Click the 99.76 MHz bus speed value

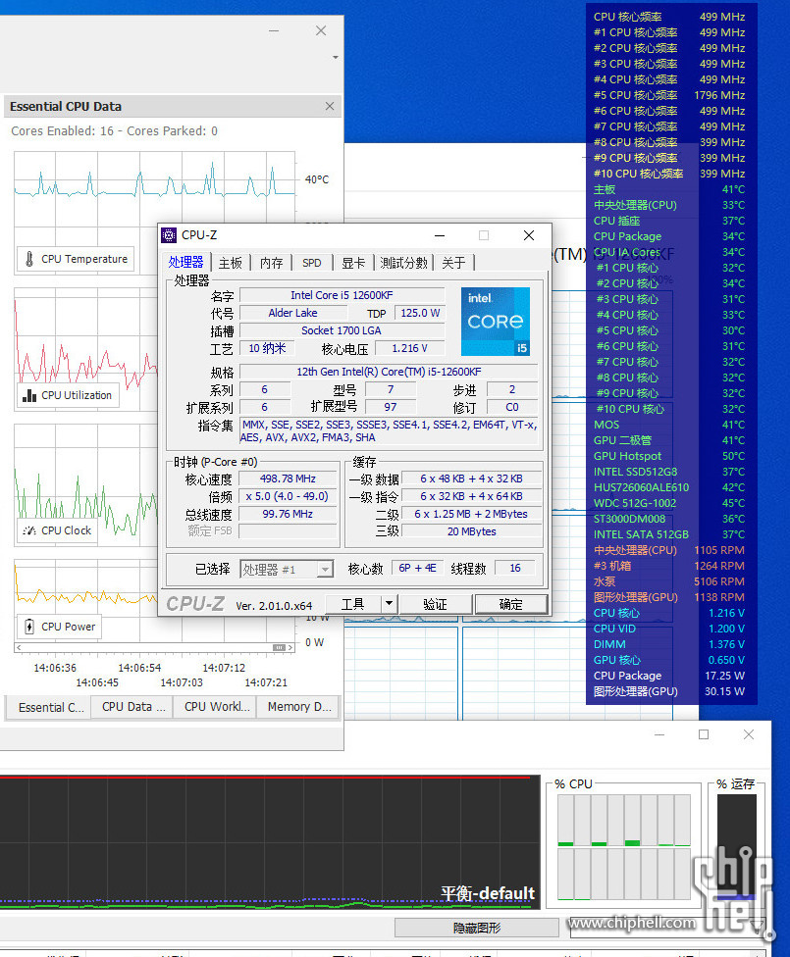(288, 515)
